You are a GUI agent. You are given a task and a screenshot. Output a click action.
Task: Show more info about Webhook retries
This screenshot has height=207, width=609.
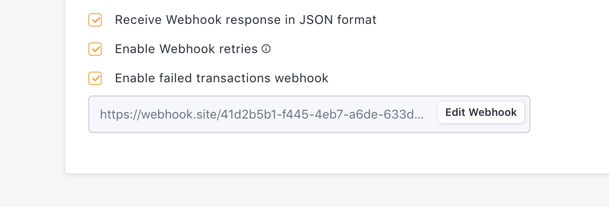click(x=266, y=49)
